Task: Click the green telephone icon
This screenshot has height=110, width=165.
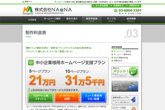Action: [116, 11]
